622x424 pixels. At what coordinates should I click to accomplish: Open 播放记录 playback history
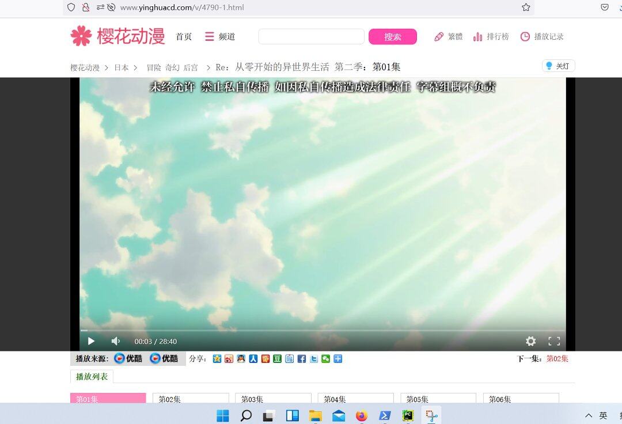click(541, 37)
